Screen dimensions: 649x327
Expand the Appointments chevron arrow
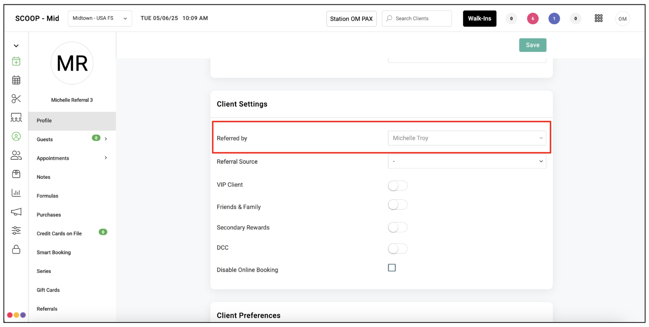point(106,158)
